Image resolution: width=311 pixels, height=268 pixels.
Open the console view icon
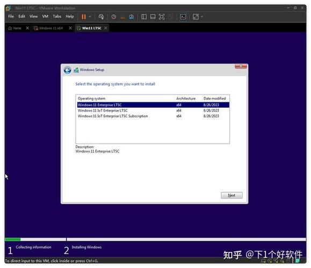click(183, 17)
